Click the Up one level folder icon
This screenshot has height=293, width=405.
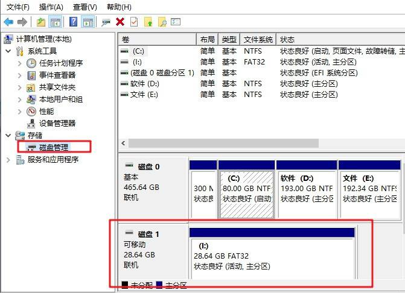[40, 22]
